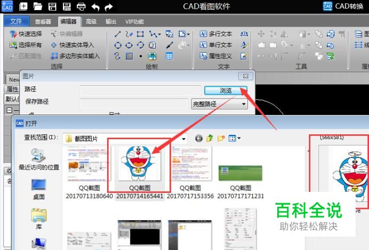Select the Point drawing tool
Screen dimensions: 369x250
point(140,56)
